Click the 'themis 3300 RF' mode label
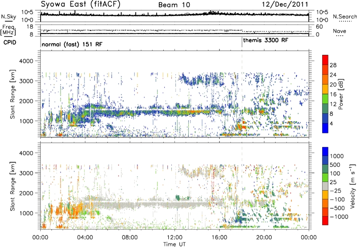357x247 pixels. 266,41
